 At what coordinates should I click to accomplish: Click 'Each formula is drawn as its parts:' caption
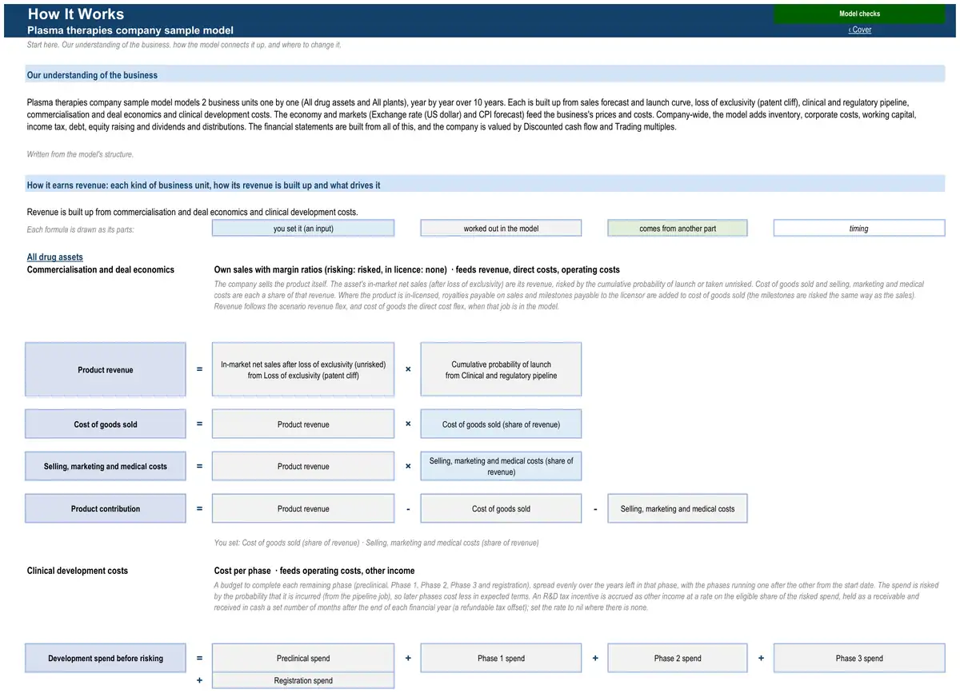[x=80, y=230]
